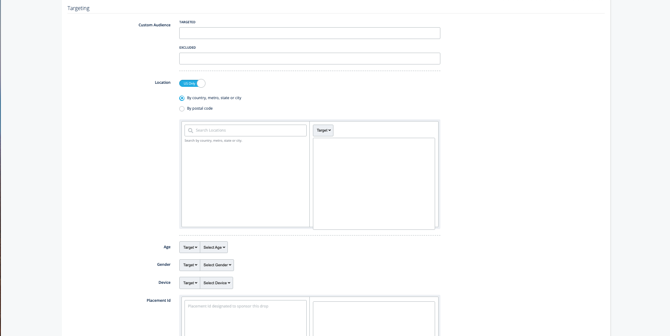Open the Target dropdown for Age
The width and height of the screenshot is (670, 336).
click(x=190, y=247)
